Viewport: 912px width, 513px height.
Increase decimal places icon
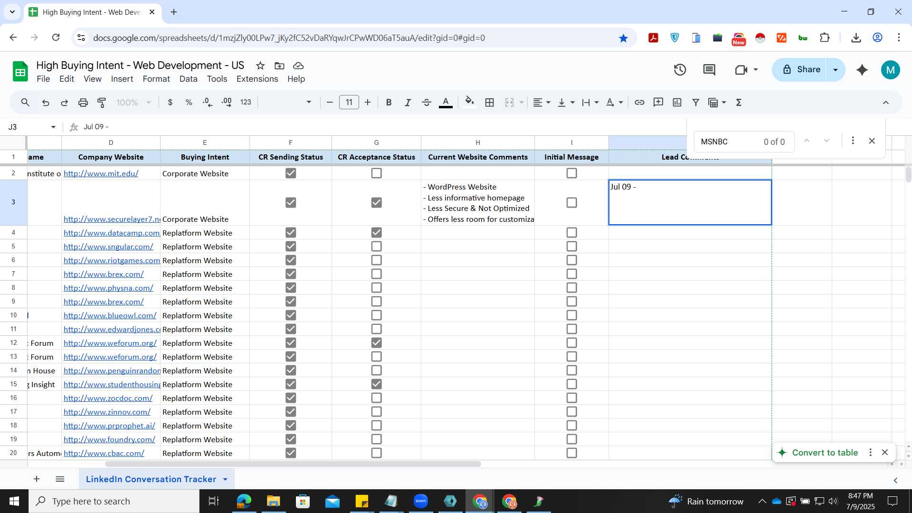pyautogui.click(x=227, y=103)
